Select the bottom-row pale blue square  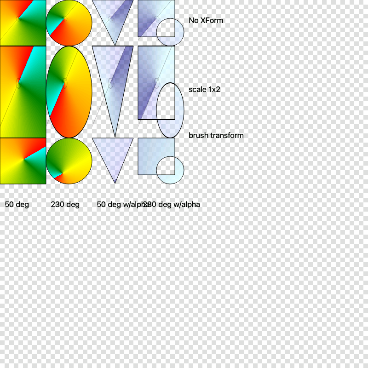click(149, 152)
